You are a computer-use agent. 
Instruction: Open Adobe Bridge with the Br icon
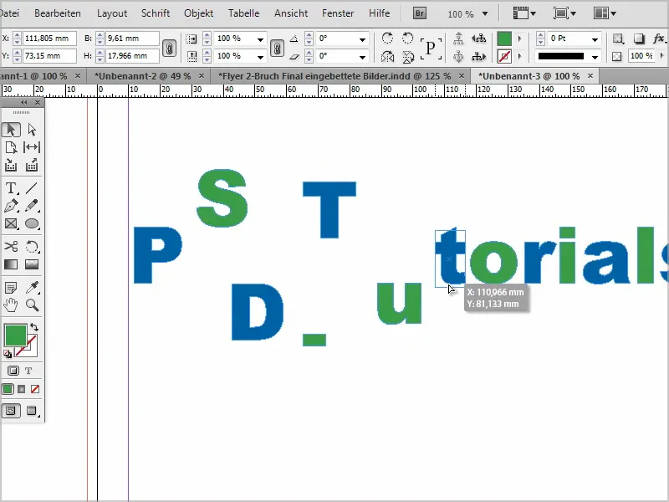pyautogui.click(x=420, y=13)
